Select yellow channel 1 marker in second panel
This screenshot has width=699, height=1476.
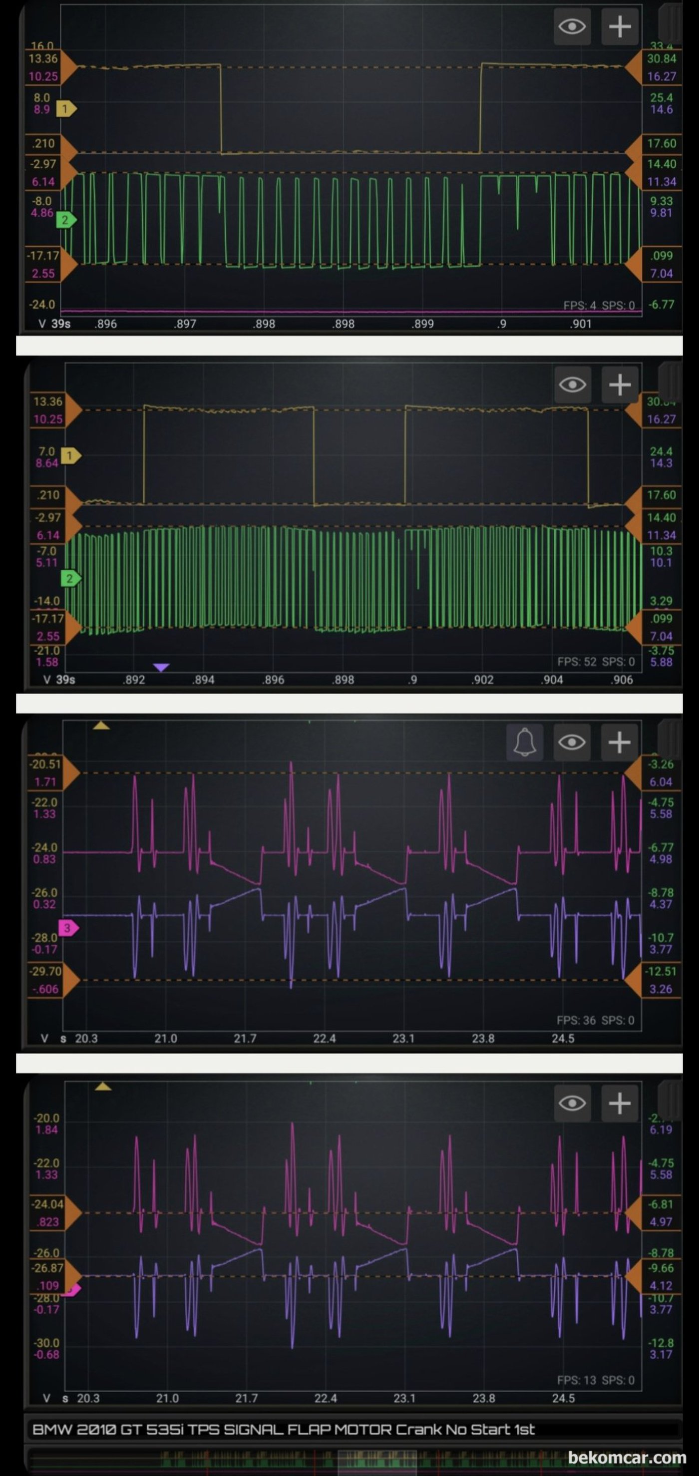point(71,456)
